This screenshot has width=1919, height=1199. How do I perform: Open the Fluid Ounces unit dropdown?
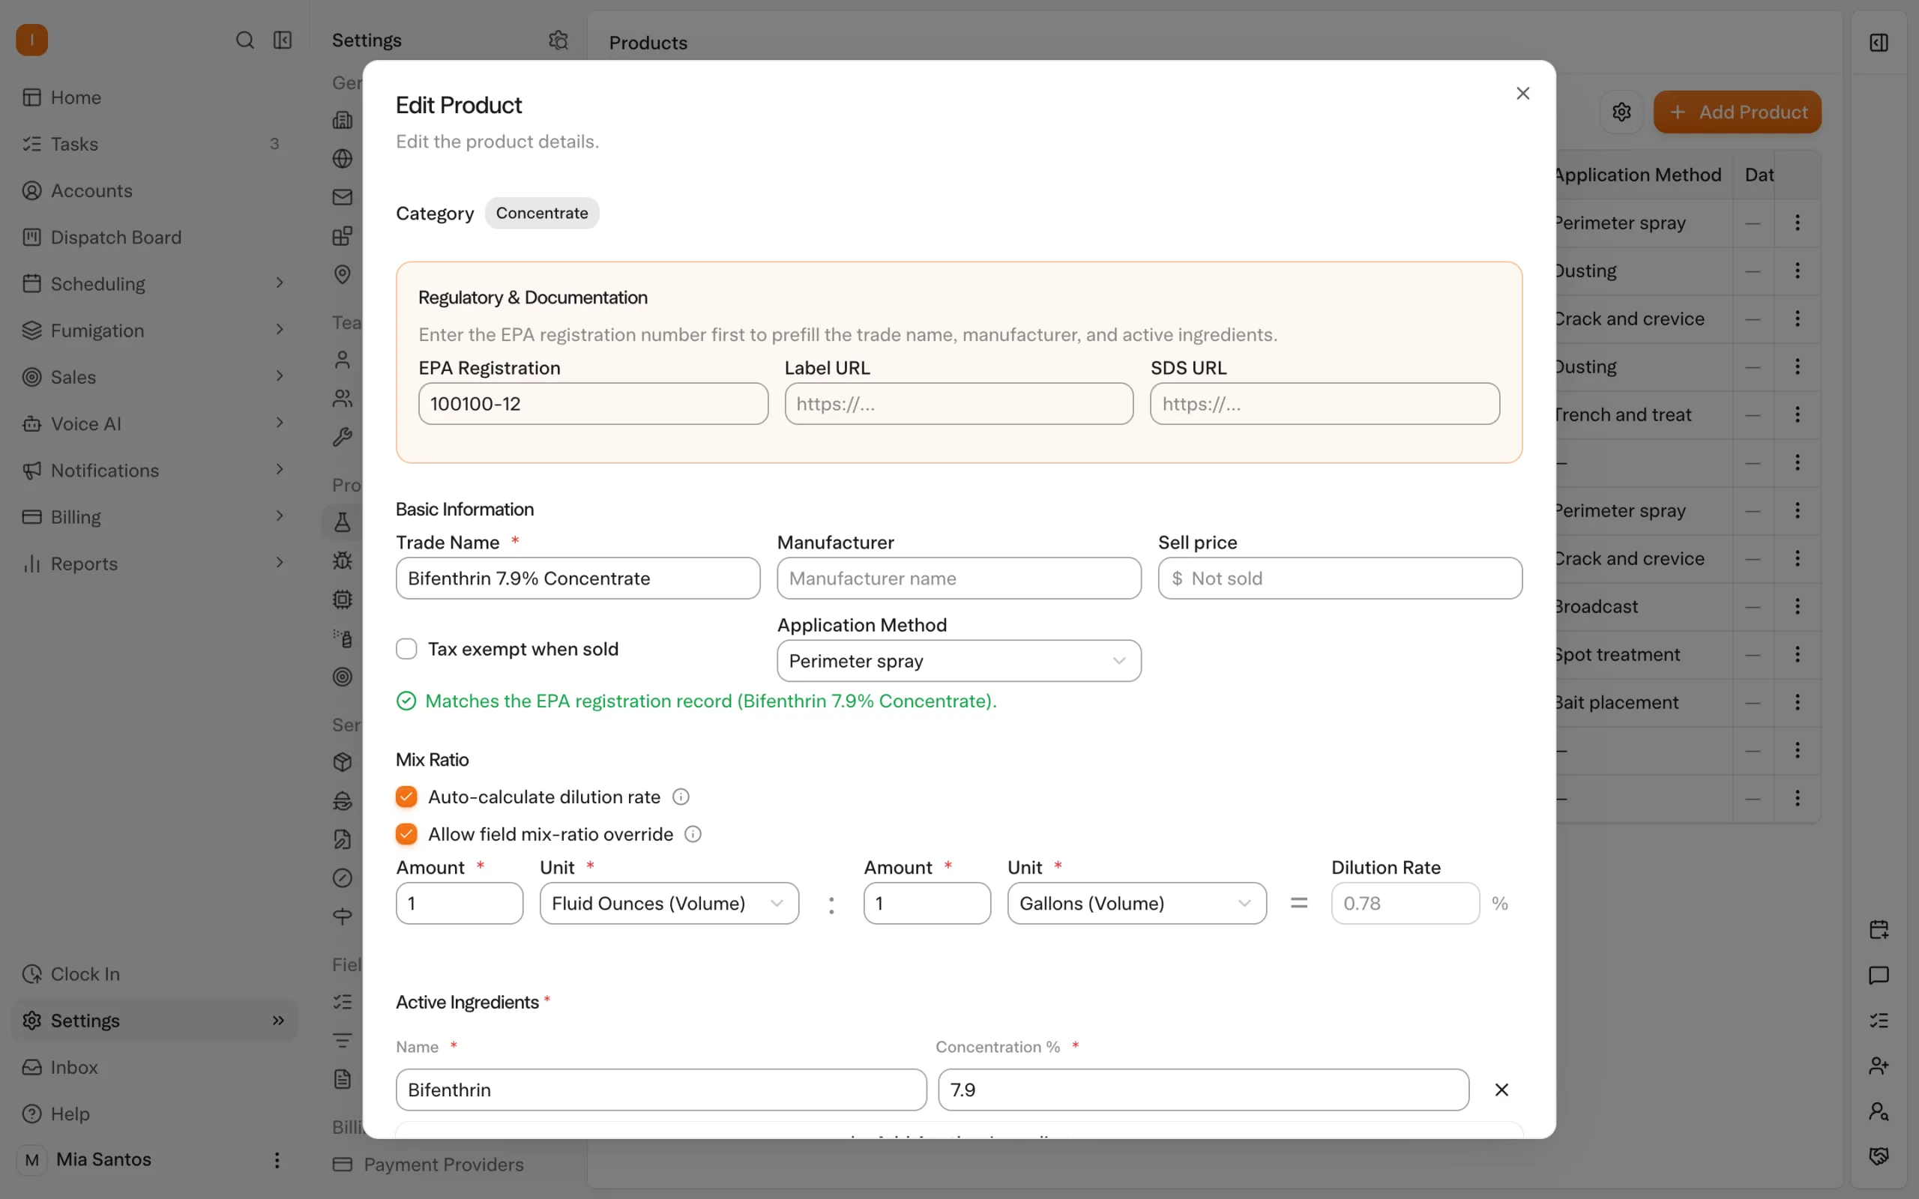click(669, 902)
